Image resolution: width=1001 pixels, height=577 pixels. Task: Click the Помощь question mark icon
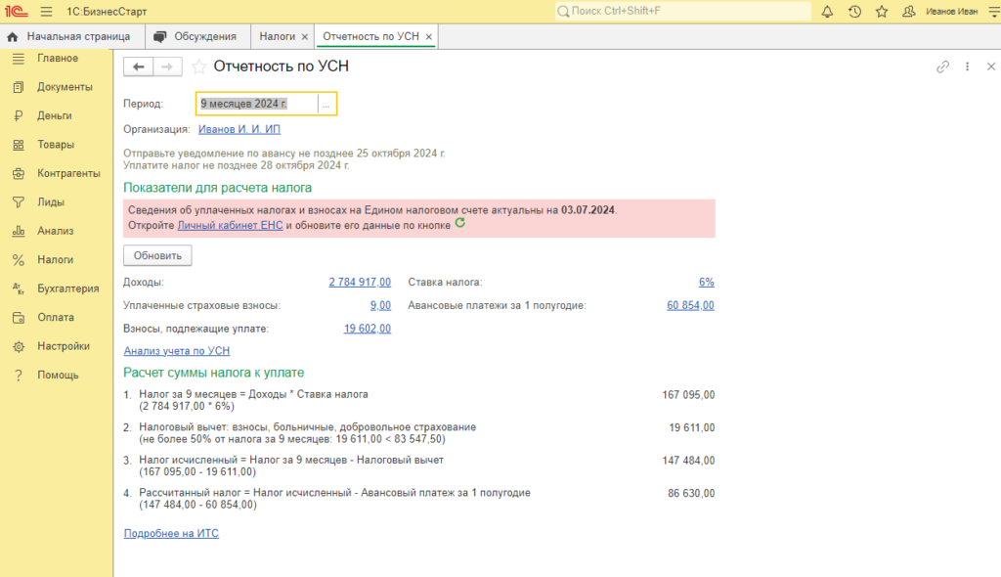[x=19, y=376]
